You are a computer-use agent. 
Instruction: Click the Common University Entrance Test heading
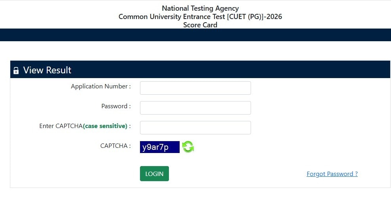[200, 17]
